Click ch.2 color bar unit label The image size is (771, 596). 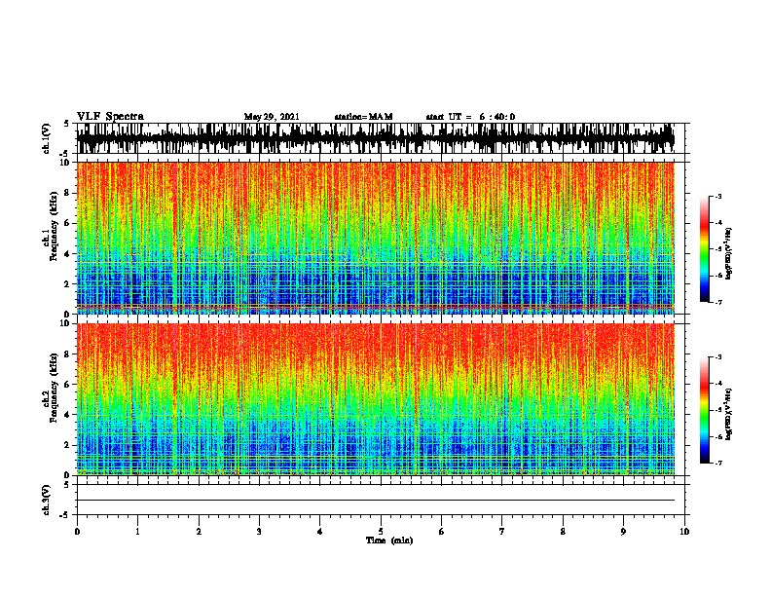click(x=729, y=414)
